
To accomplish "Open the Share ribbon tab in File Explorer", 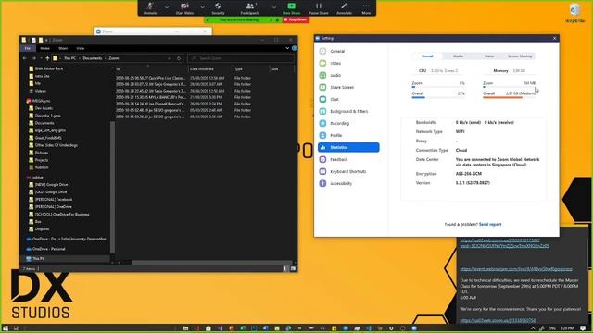I will (63, 48).
